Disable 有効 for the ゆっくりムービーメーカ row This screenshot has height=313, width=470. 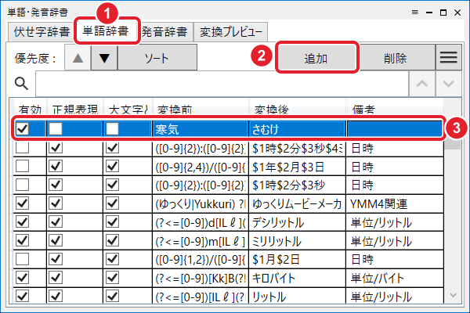click(x=23, y=203)
